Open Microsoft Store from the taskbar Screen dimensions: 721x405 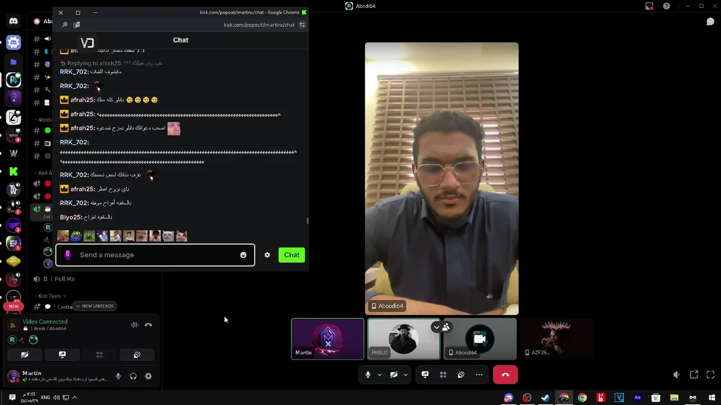tap(656, 398)
